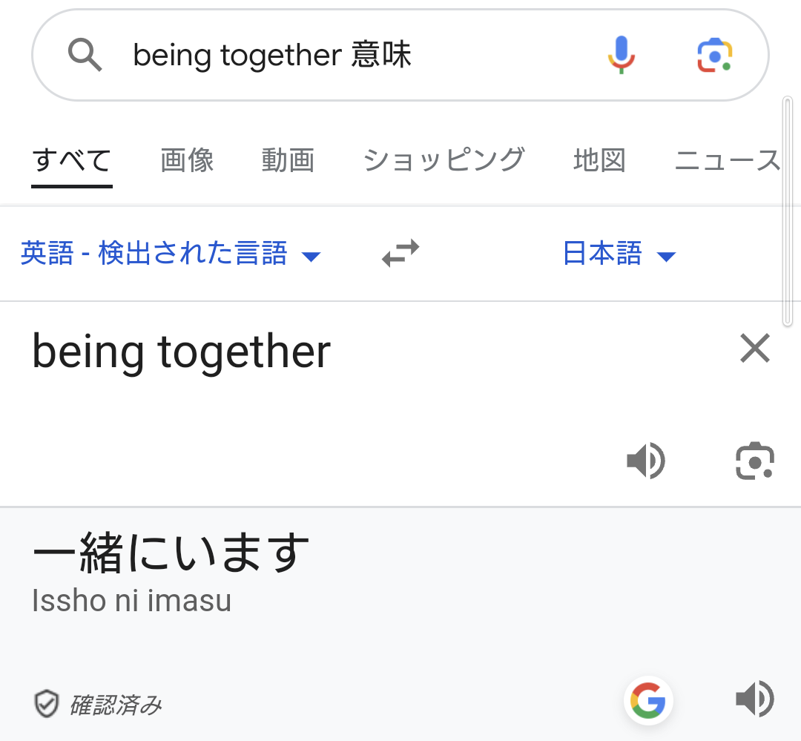Play the Japanese translation audio
The width and height of the screenshot is (801, 741).
pos(754,699)
